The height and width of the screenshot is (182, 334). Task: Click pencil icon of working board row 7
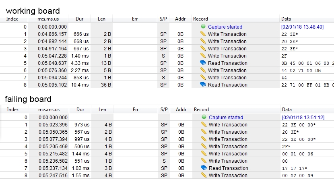[203, 77]
